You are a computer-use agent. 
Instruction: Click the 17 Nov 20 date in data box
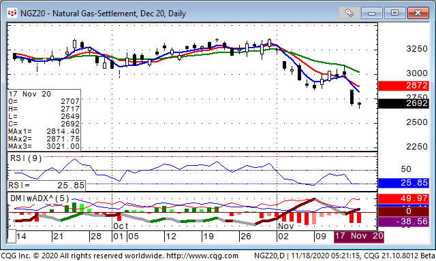click(29, 94)
